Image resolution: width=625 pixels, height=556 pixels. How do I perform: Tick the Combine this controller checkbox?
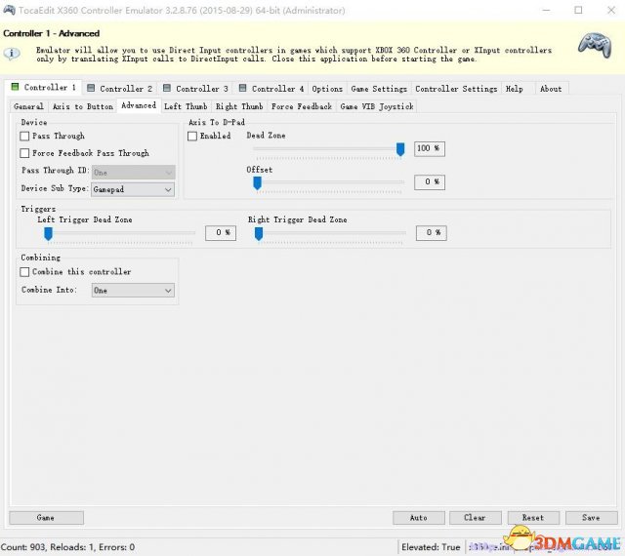(x=24, y=272)
